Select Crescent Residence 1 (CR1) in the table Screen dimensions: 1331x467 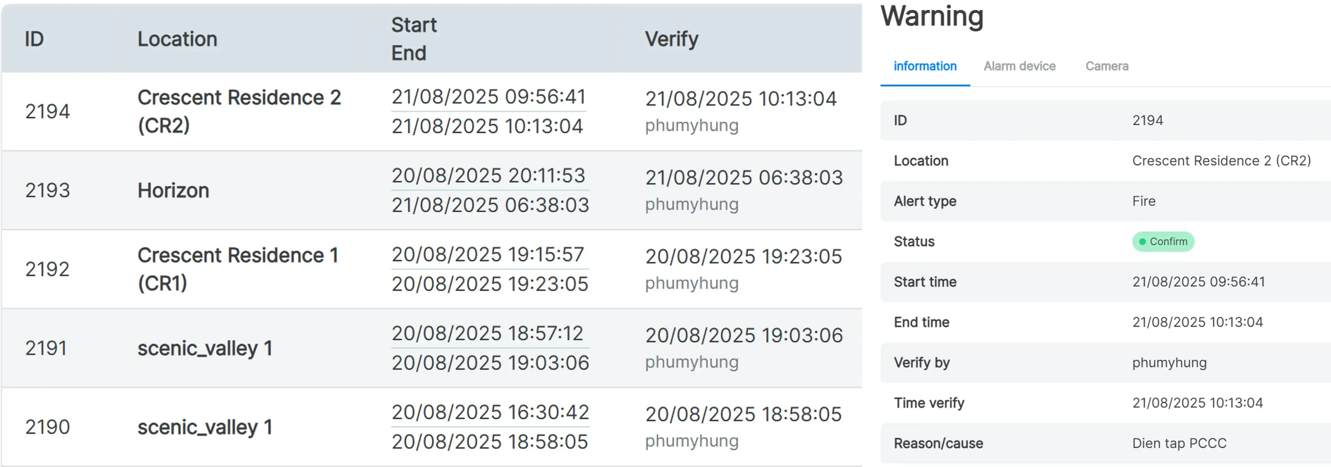click(x=238, y=269)
